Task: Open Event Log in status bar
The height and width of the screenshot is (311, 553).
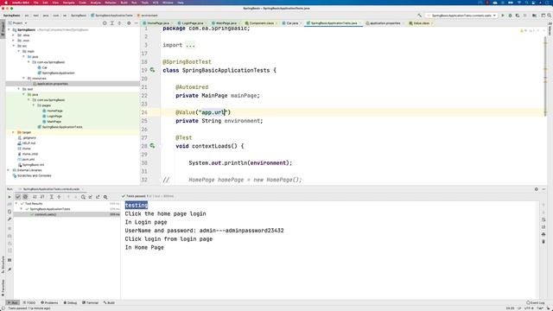Action: coord(536,302)
